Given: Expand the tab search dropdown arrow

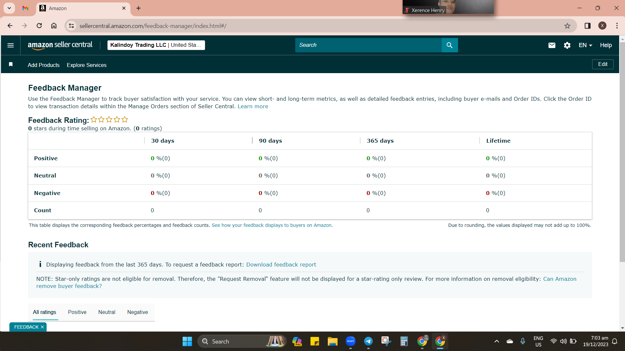Looking at the screenshot, I should [9, 8].
